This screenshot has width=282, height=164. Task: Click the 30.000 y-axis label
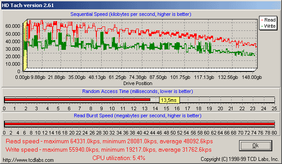12,49
